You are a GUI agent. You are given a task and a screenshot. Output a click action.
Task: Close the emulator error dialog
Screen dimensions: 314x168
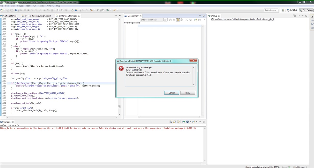[x=194, y=61]
